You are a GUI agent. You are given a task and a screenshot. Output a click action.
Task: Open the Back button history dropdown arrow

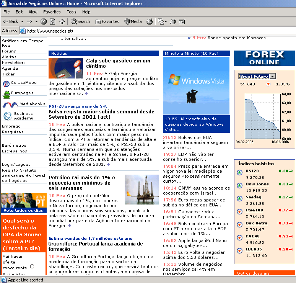pyautogui.click(x=22, y=21)
